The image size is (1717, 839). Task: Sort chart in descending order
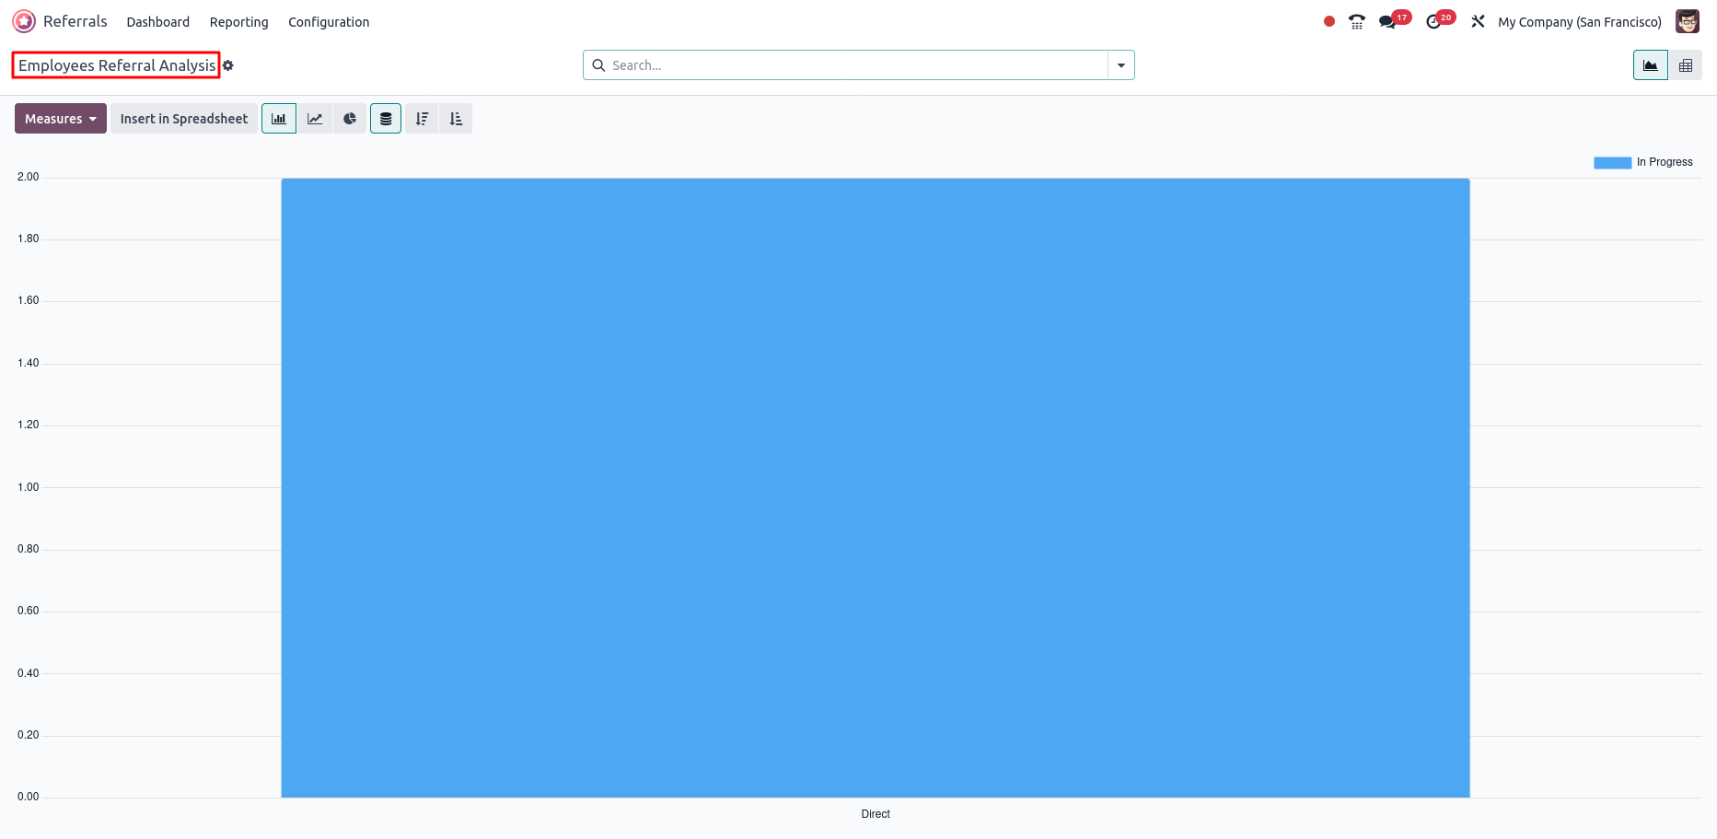coord(422,119)
